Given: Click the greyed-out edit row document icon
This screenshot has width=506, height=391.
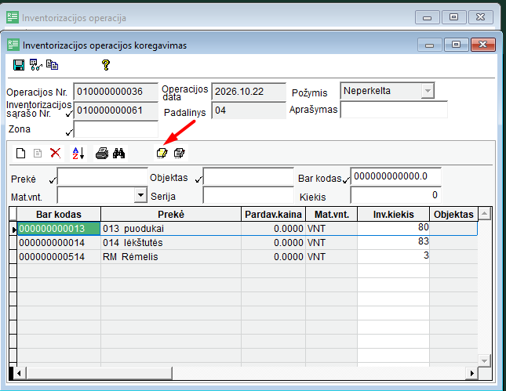Looking at the screenshot, I should pyautogui.click(x=38, y=153).
